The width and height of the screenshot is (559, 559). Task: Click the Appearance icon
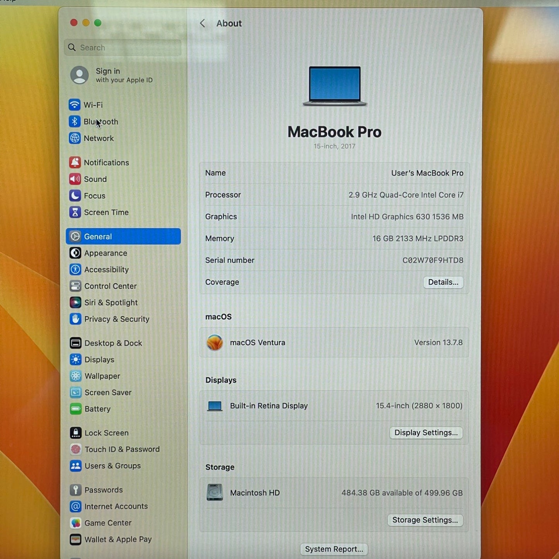75,253
